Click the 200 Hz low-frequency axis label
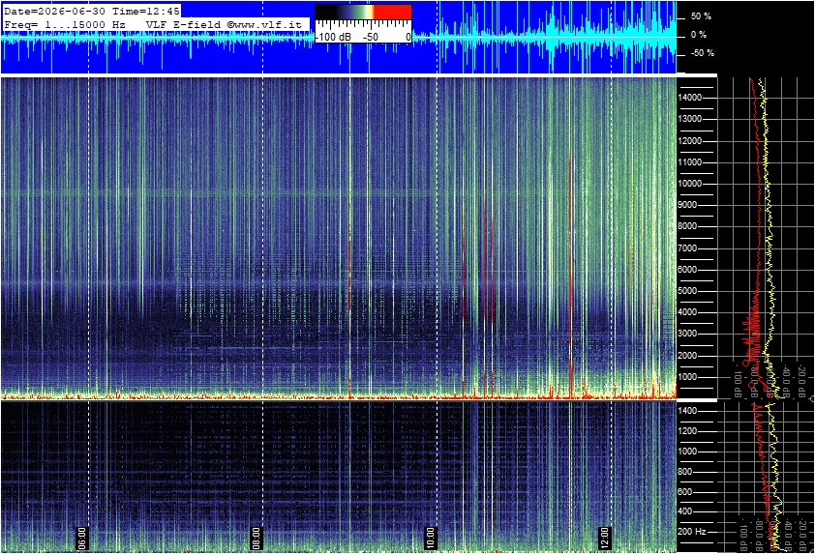Viewport: 815px width, 554px height. tap(692, 532)
